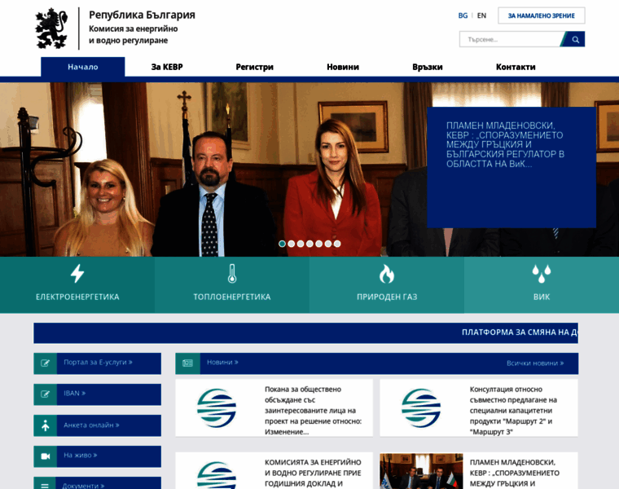Image resolution: width=619 pixels, height=489 pixels.
Task: Select the third carousel slide dot
Action: coord(301,244)
